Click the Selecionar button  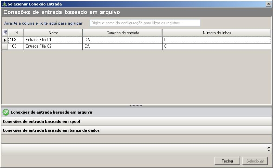pyautogui.click(x=255, y=161)
